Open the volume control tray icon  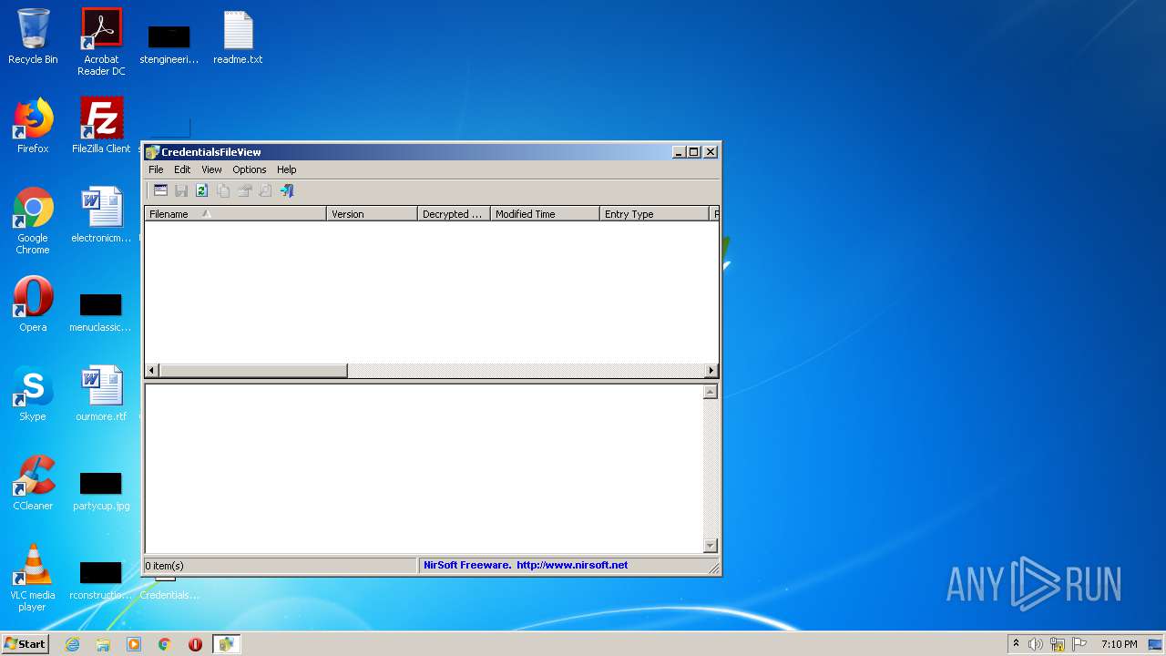1036,644
